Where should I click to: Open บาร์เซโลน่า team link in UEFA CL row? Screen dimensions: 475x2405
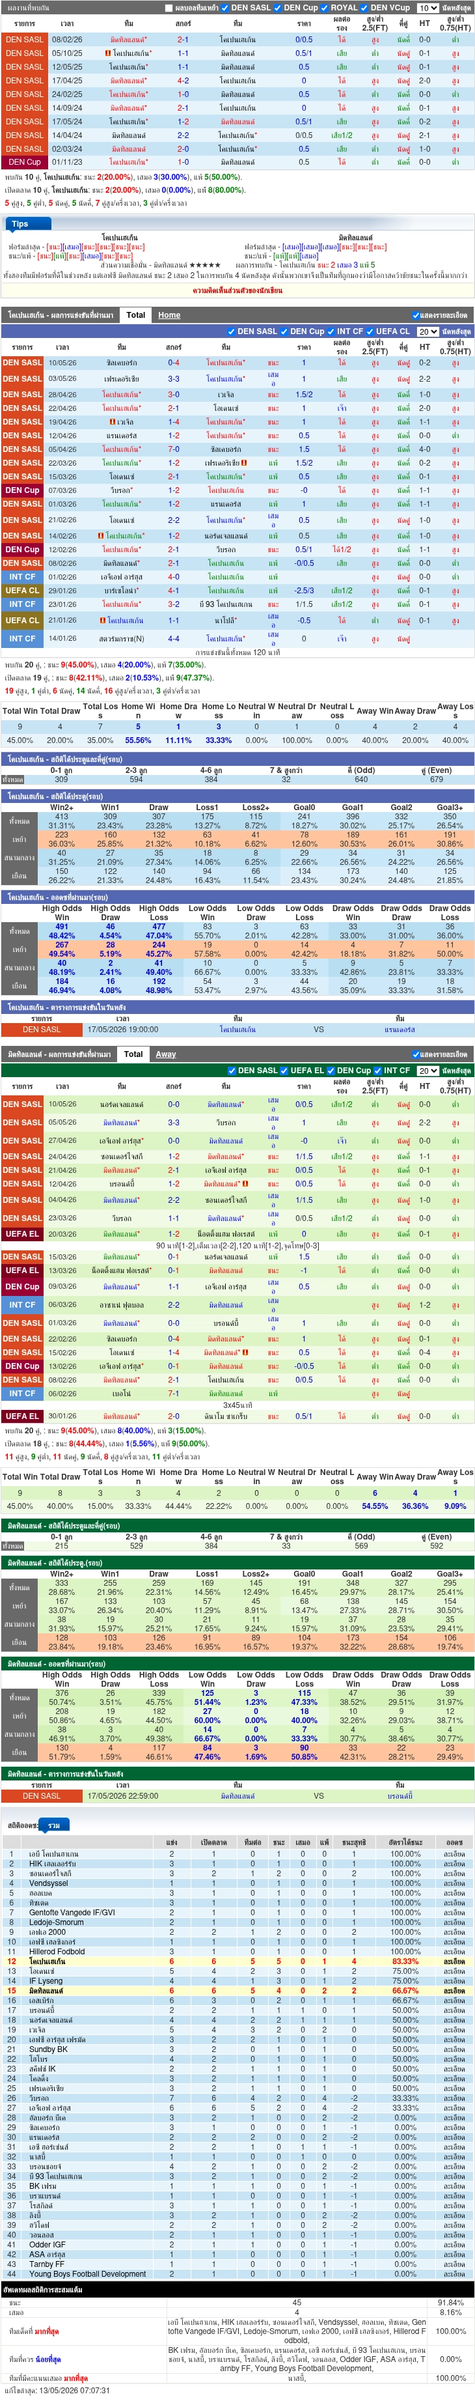pos(121,591)
